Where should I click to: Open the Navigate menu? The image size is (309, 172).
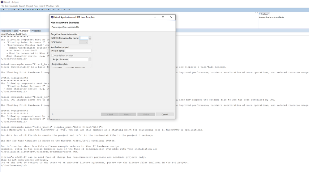click(14, 6)
